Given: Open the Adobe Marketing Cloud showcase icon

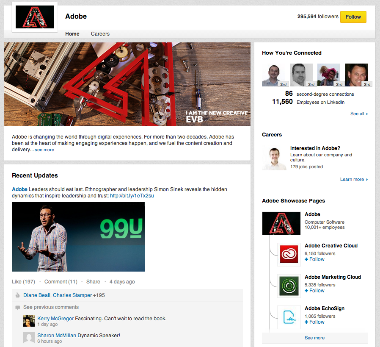Looking at the screenshot, I should (289, 286).
